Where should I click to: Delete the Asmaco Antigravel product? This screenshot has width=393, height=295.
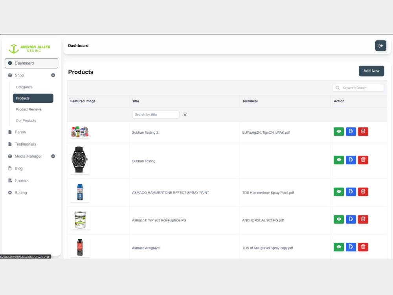(x=363, y=247)
